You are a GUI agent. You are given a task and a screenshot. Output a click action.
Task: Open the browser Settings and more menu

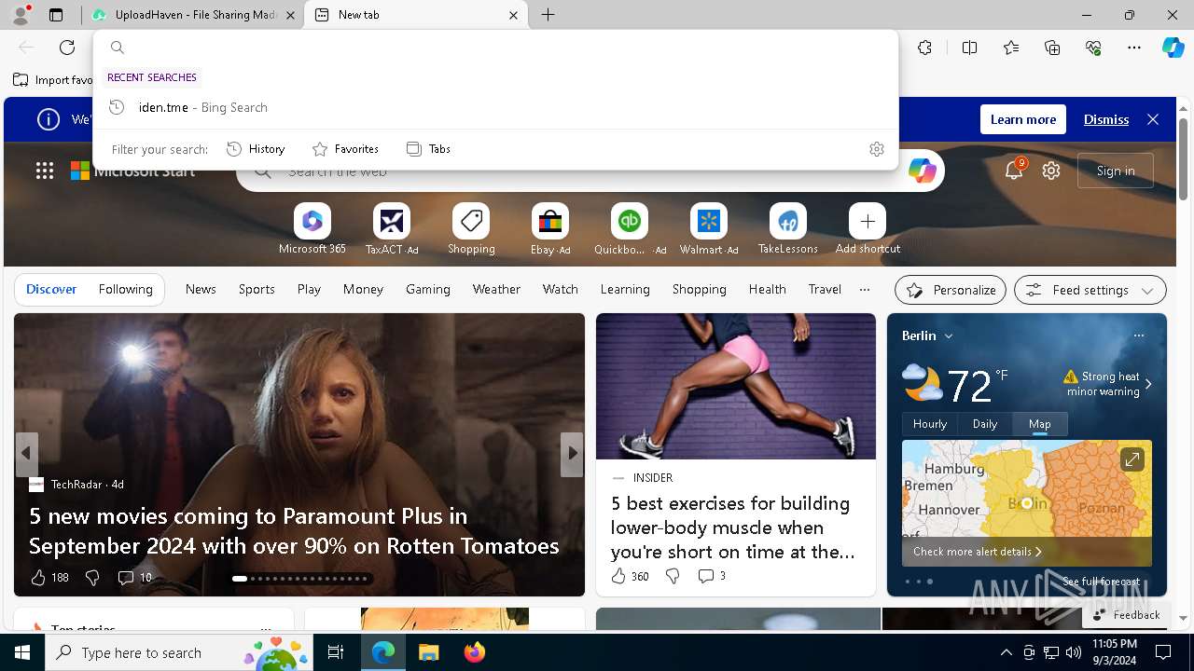click(1134, 48)
